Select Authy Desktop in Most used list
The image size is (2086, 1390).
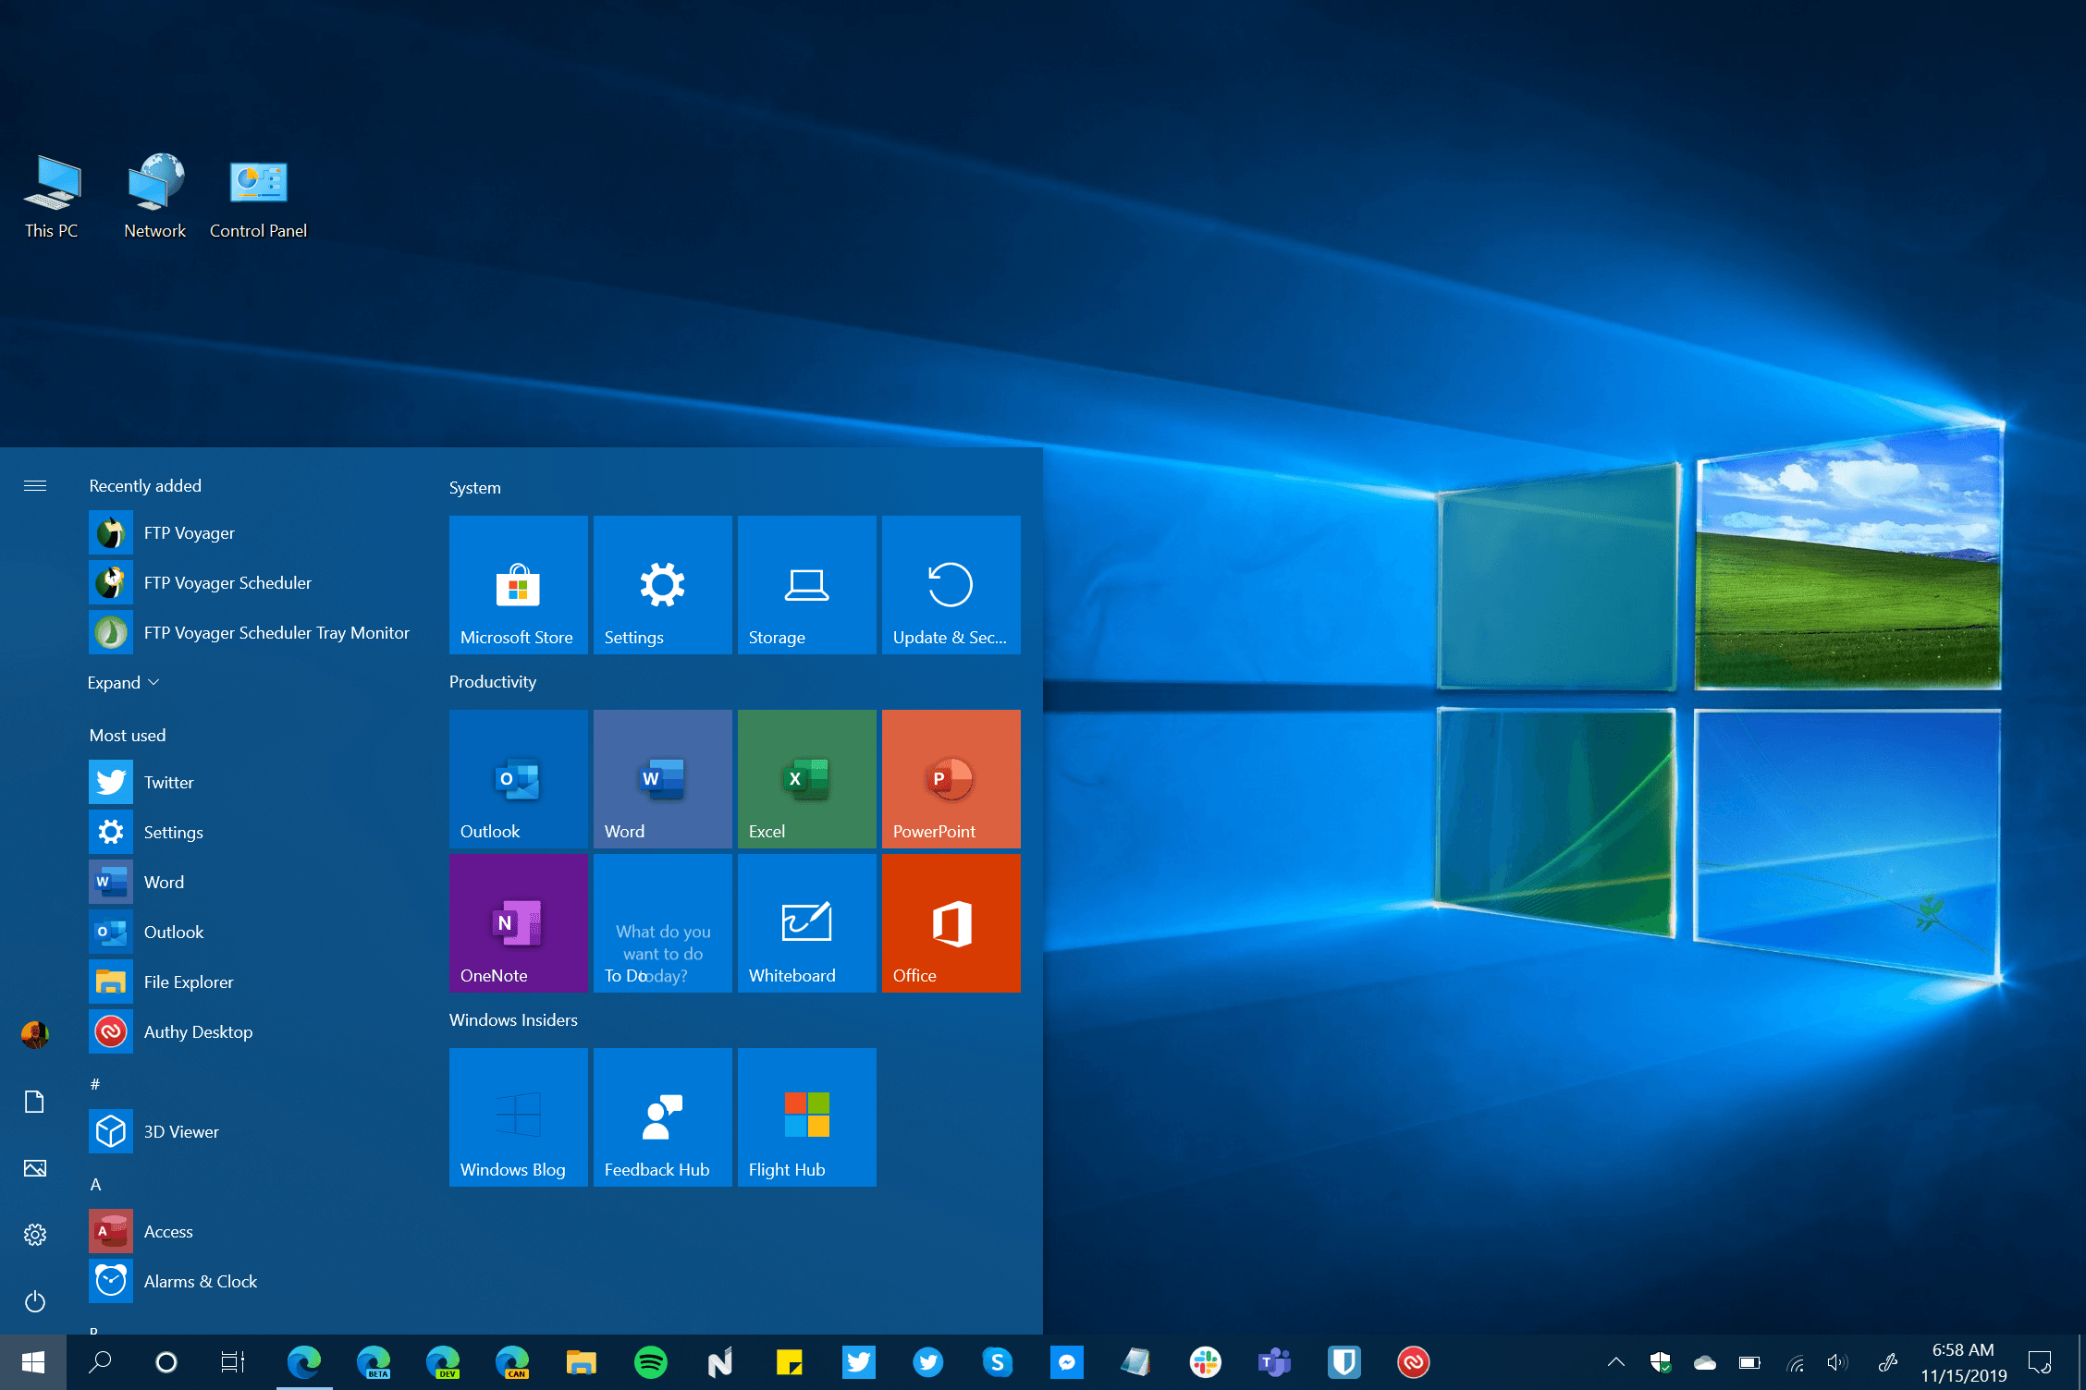pyautogui.click(x=198, y=1032)
